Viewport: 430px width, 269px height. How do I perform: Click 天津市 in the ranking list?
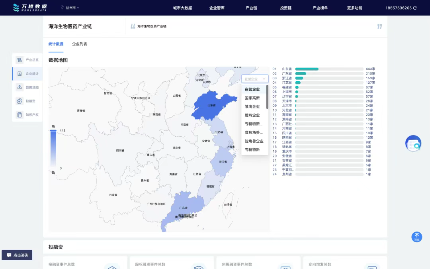coord(287,101)
